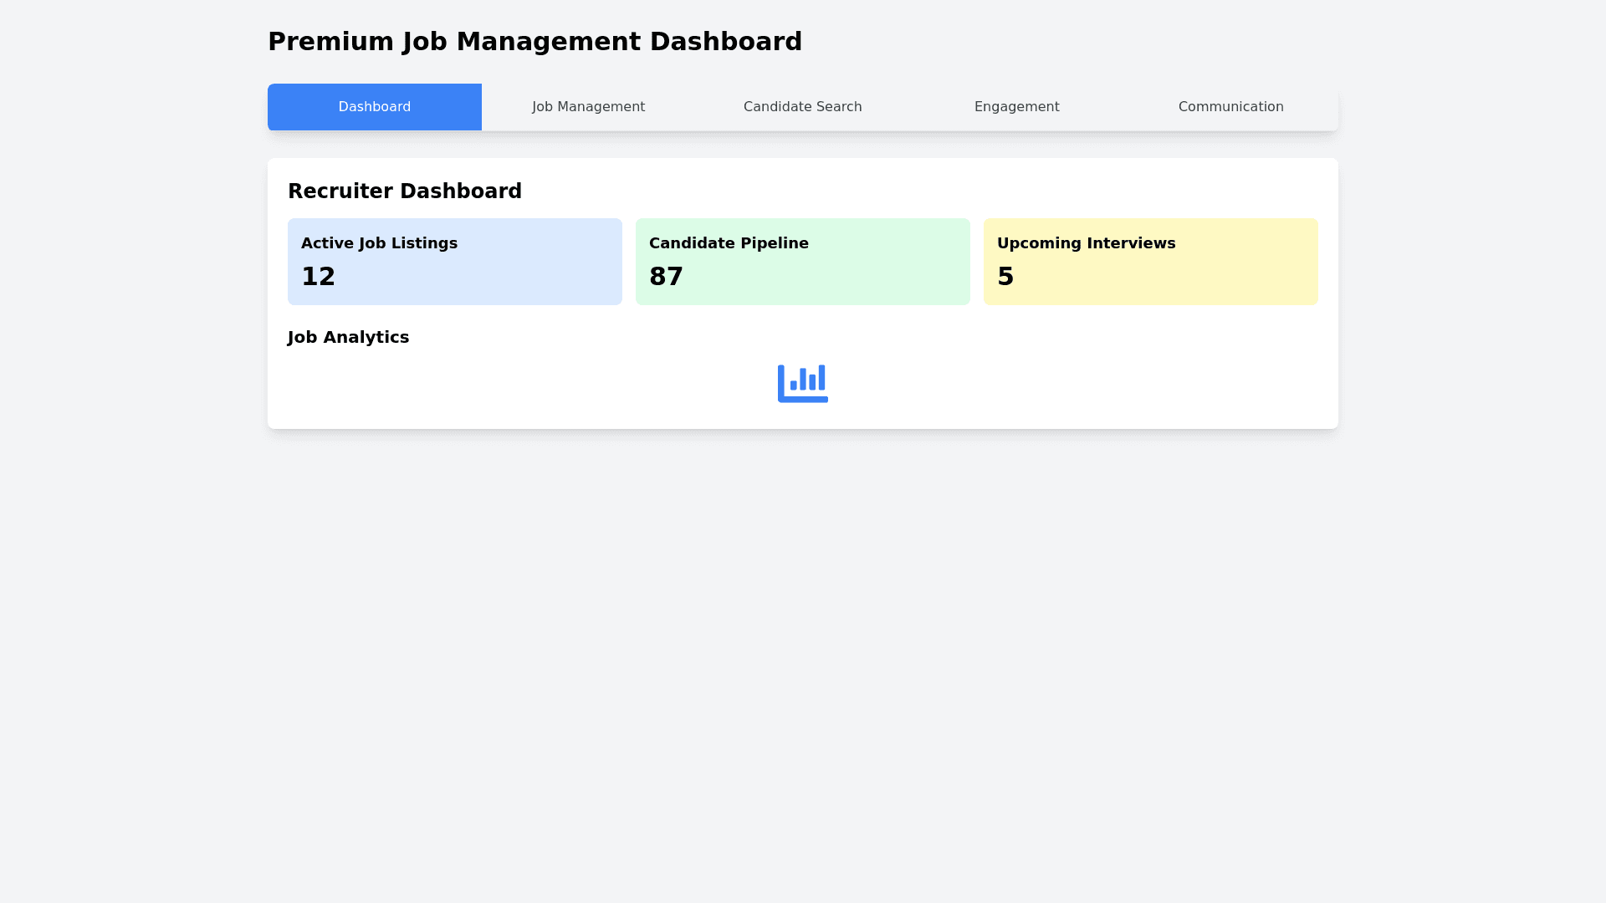This screenshot has width=1606, height=903.
Task: Go to the Candidate Search tab
Action: pyautogui.click(x=802, y=107)
